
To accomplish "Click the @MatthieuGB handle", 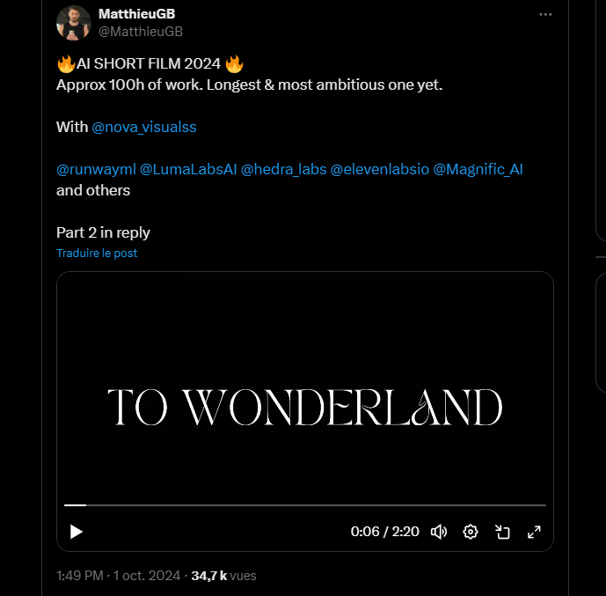I will click(141, 31).
